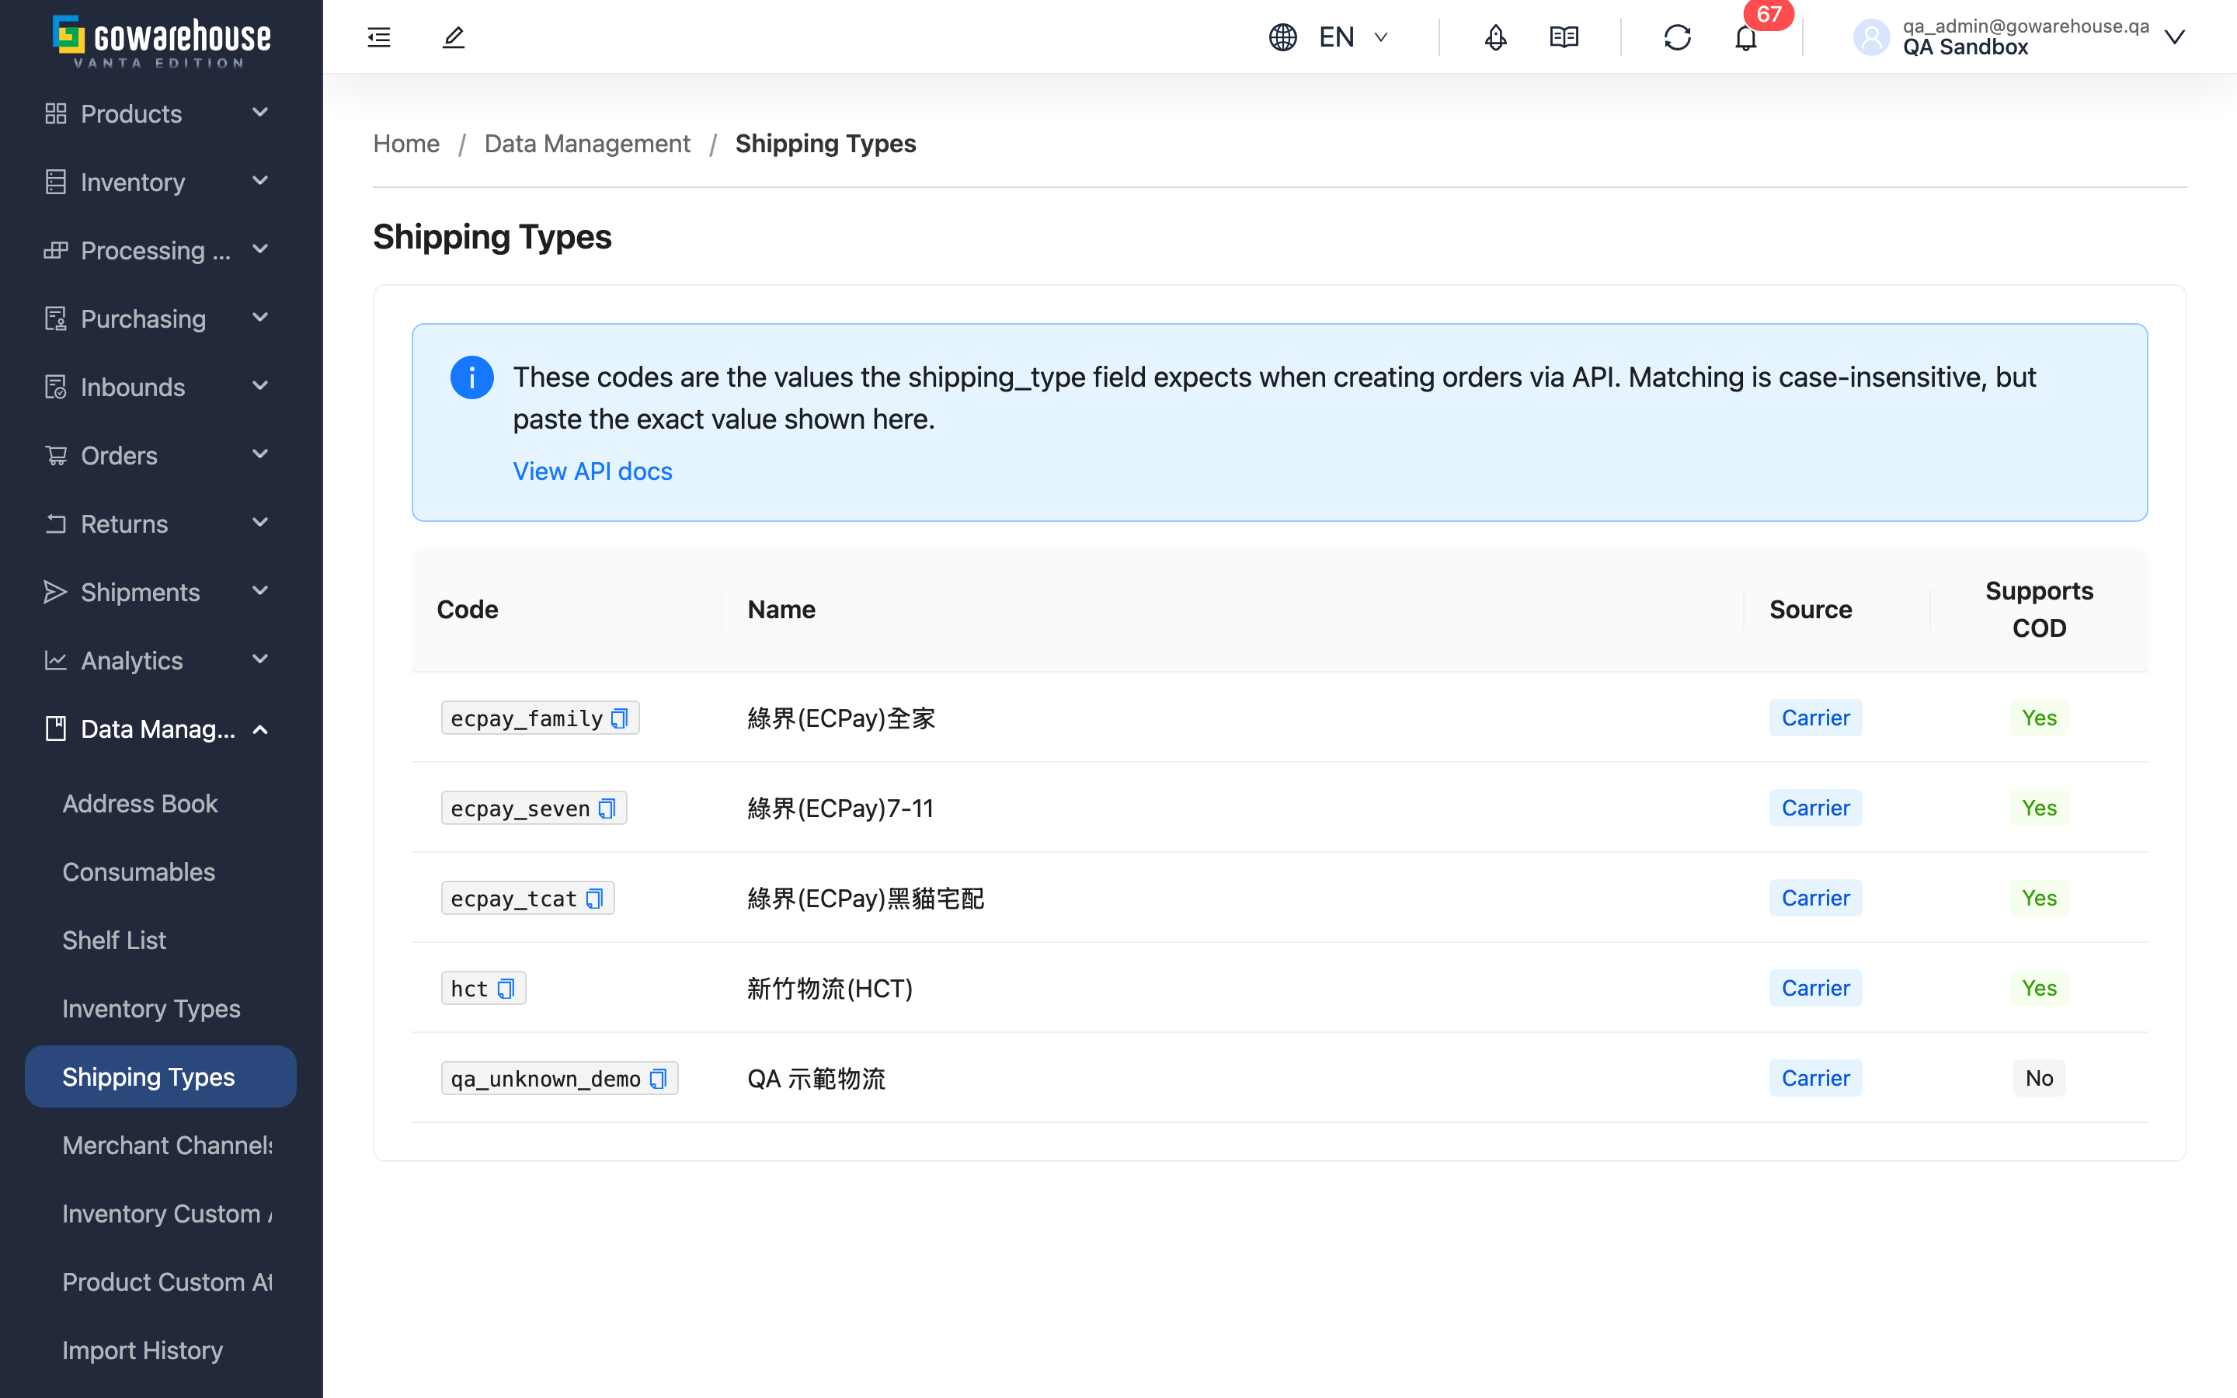Collapse the sidebar menu toggle icon
The width and height of the screenshot is (2237, 1398).
point(379,37)
